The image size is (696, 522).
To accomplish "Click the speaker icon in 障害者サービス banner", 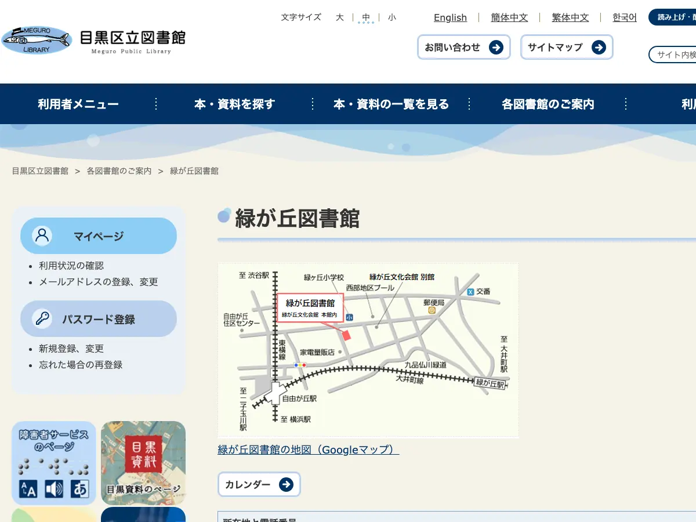I will pos(54,489).
